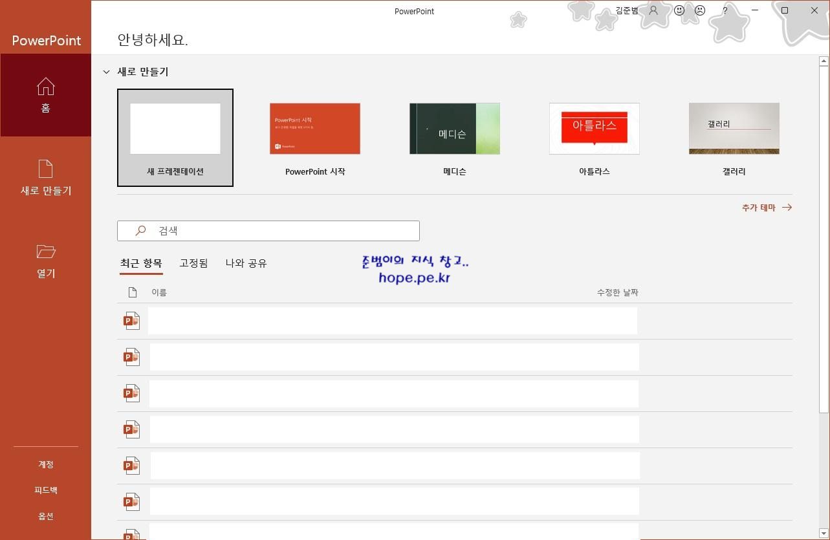Switch to the 나와 공유 tab
Viewport: 830px width, 540px height.
click(246, 263)
